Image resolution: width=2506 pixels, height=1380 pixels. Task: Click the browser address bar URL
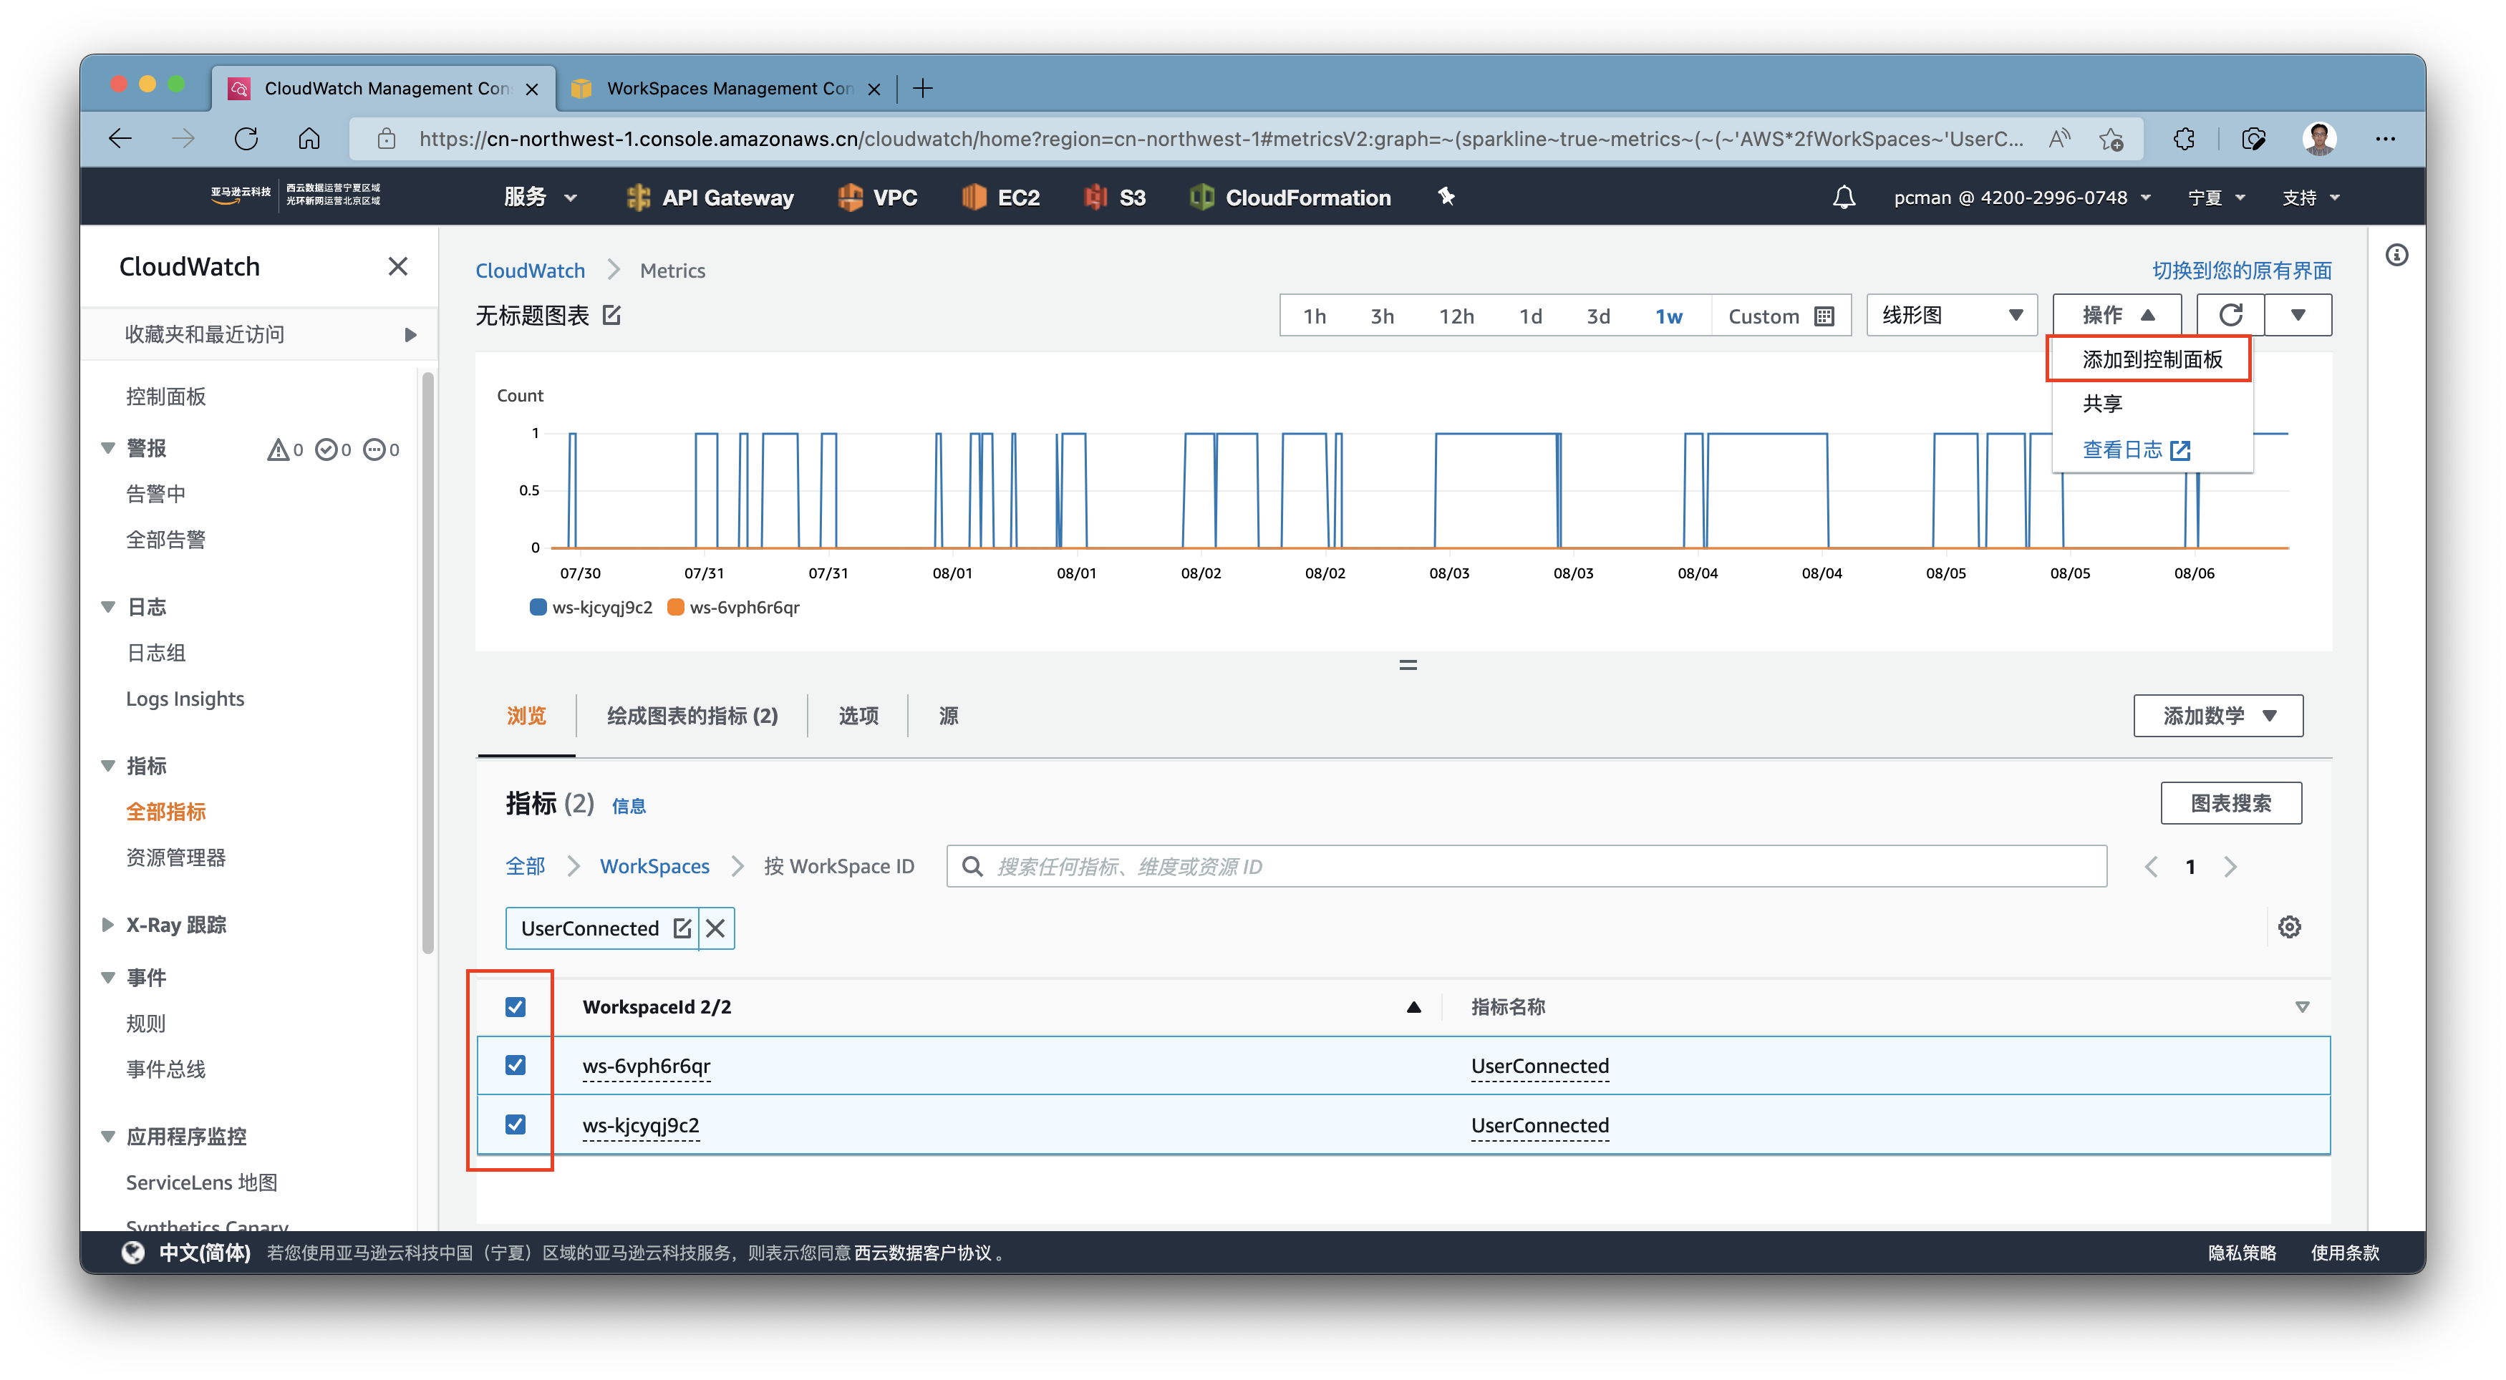tap(1221, 139)
